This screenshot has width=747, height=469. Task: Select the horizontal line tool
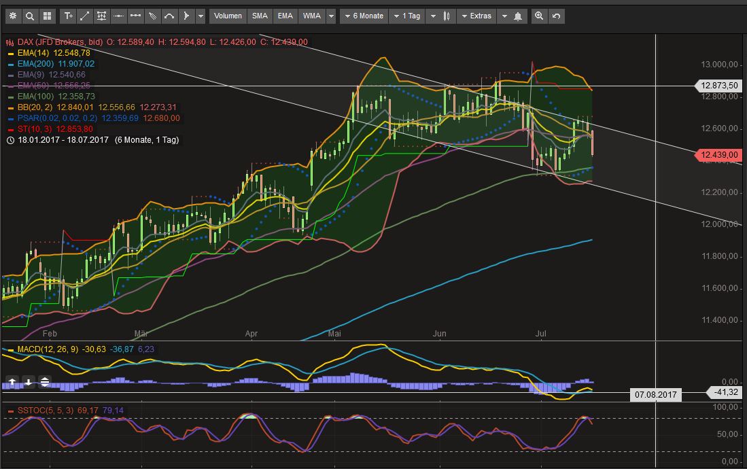point(118,16)
